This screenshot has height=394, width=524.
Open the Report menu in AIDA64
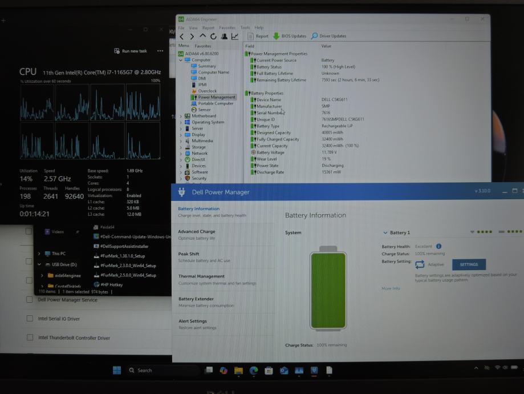pos(208,28)
